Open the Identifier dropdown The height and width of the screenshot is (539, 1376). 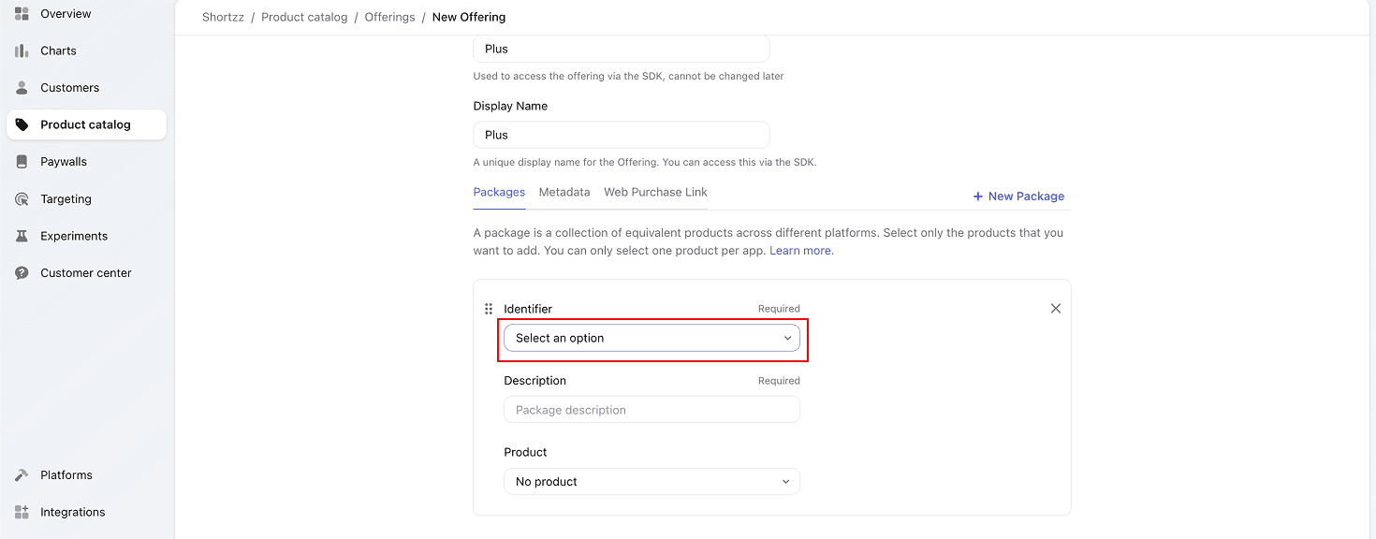[651, 338]
